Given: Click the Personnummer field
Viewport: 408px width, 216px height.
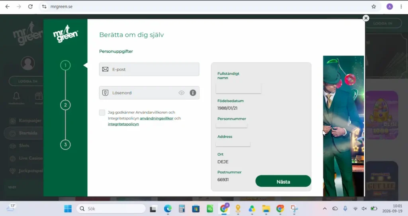Looking at the screenshot, I should coord(231,125).
